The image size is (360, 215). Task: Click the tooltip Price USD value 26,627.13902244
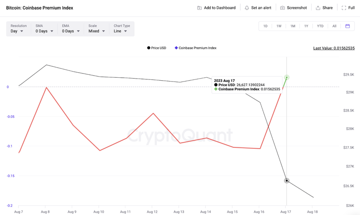250,85
